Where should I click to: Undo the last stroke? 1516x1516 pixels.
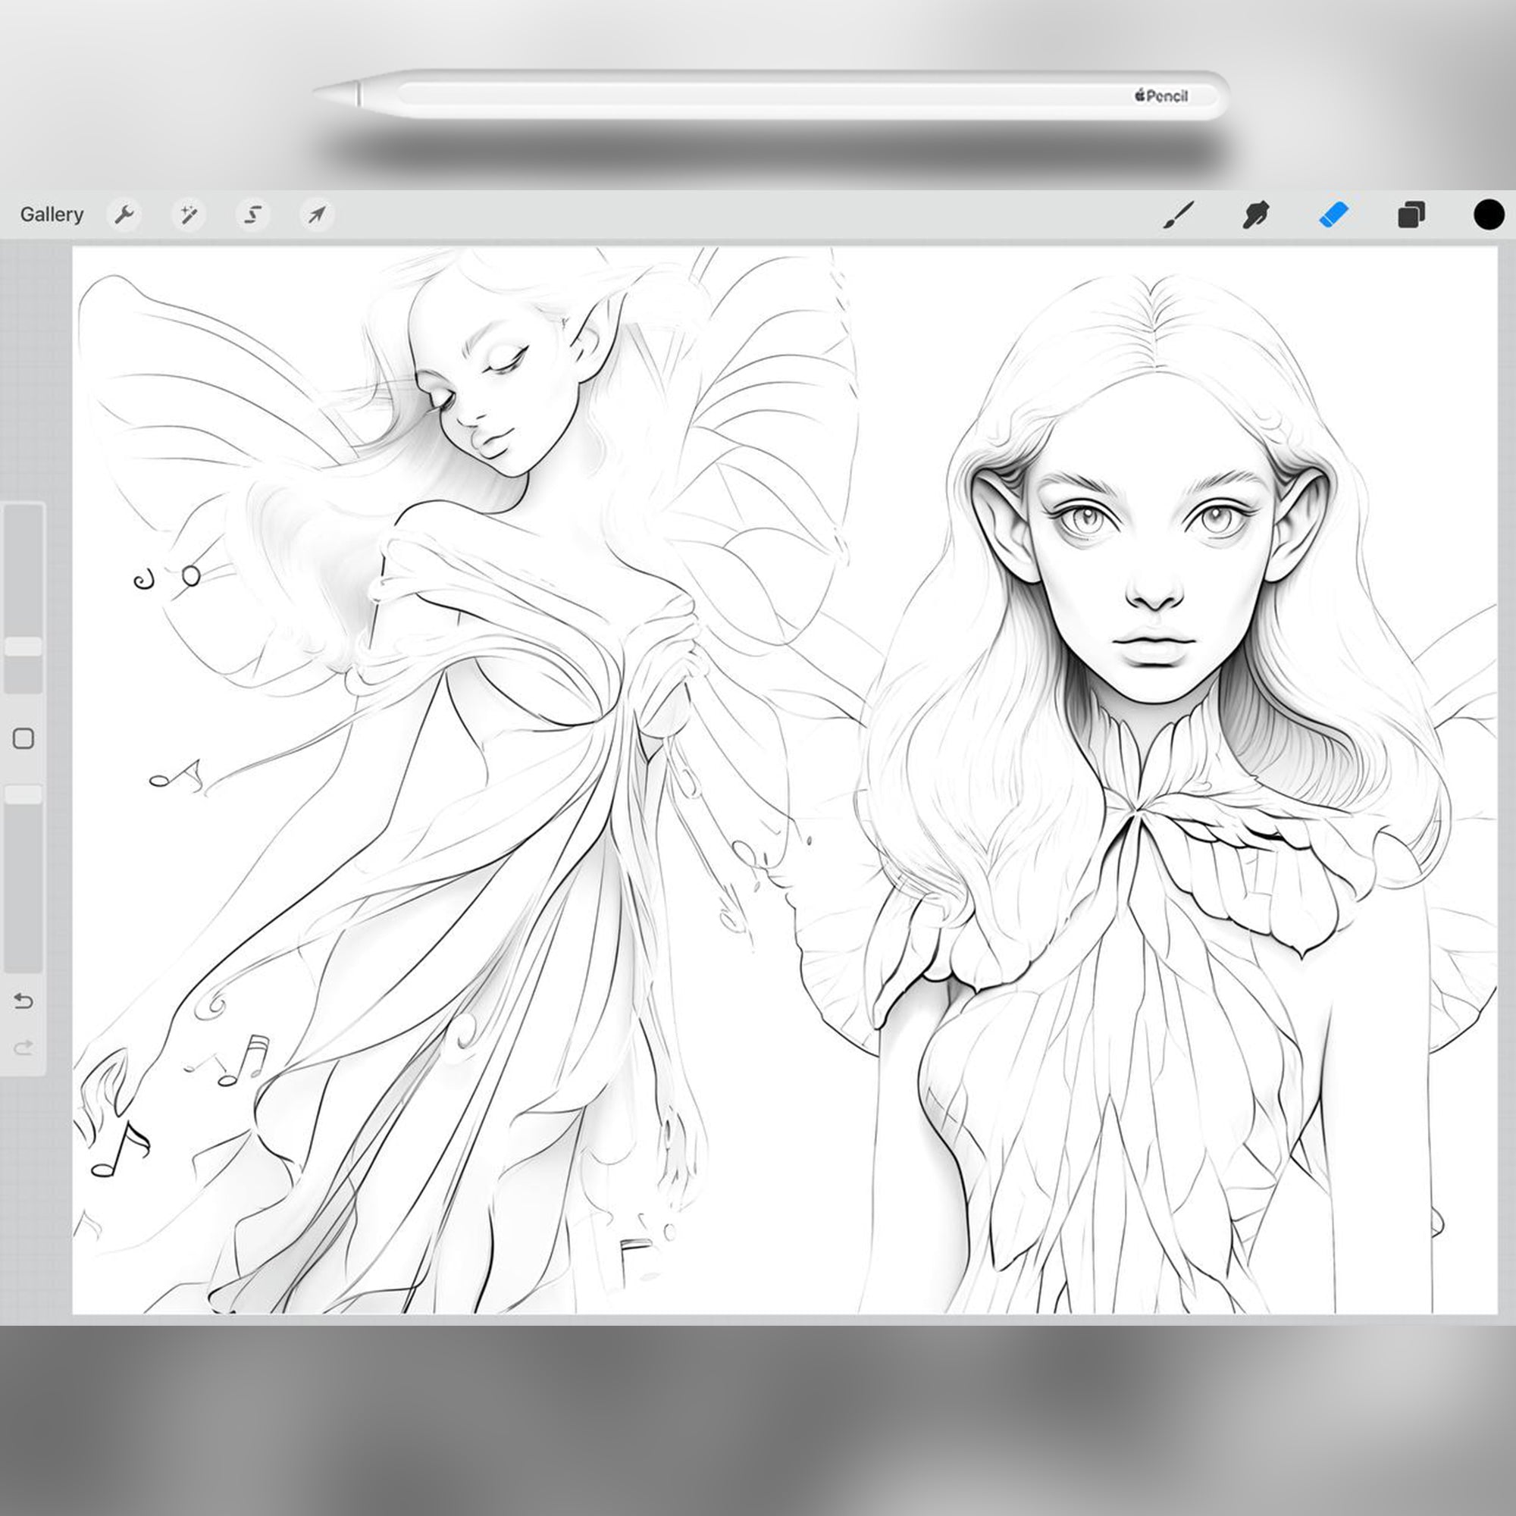tap(23, 1002)
